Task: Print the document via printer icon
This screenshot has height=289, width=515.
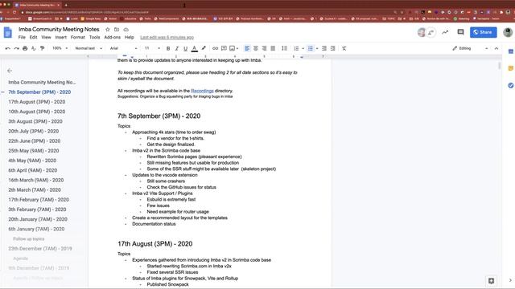Action: click(25, 48)
